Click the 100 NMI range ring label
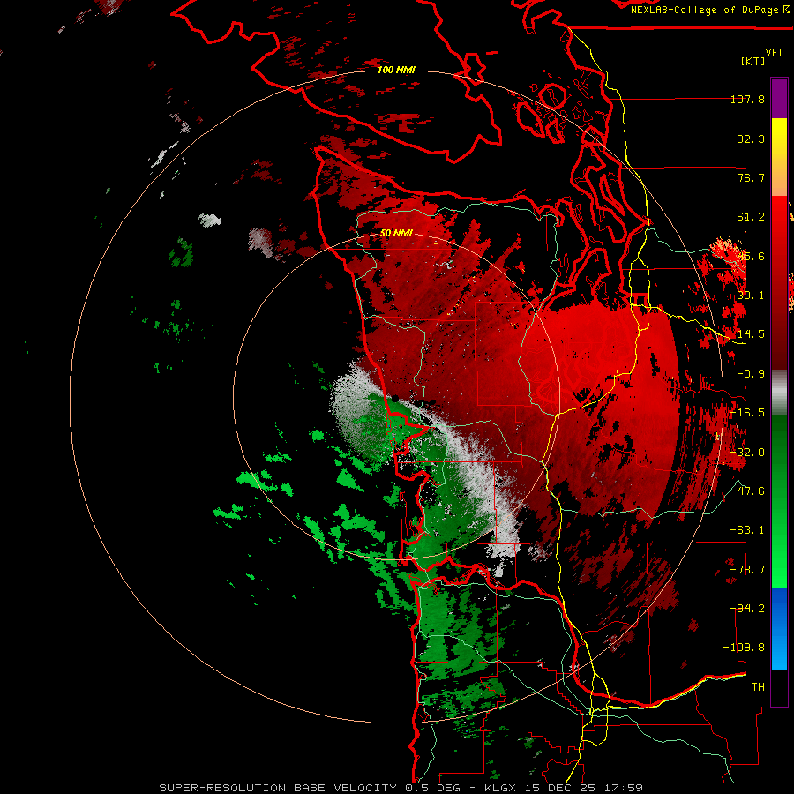Viewport: 794px width, 794px height. click(x=396, y=70)
